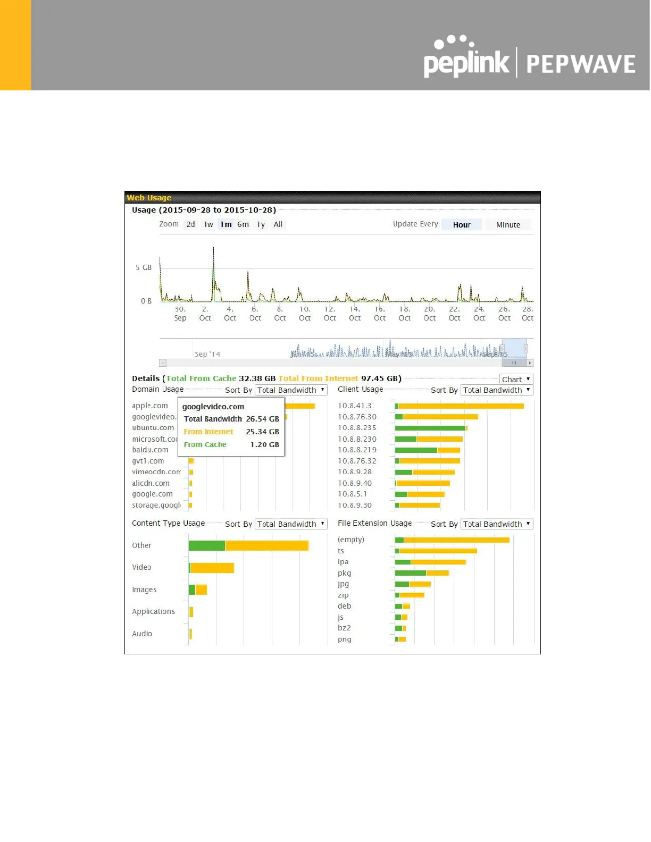Click the timeline scrollbar left arrow
Image resolution: width=651 pixels, height=842 pixels.
click(163, 363)
